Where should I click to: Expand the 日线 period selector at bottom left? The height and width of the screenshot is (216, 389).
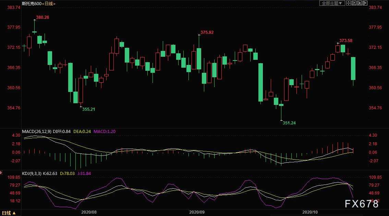coord(9,213)
